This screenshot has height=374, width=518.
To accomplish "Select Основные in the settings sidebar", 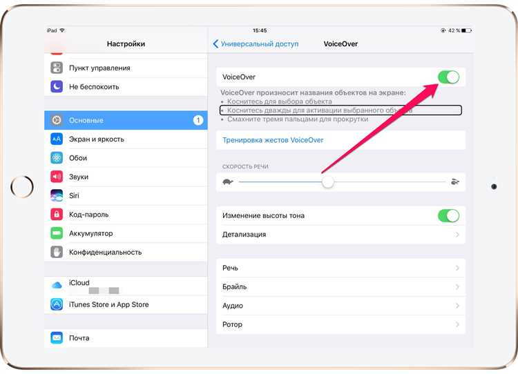I will pos(126,120).
